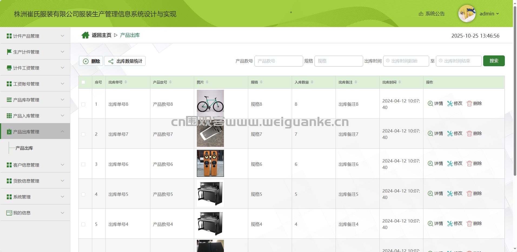517x252 pixels.
Task: Click the home icon beside 返回主页
Action: [85, 35]
